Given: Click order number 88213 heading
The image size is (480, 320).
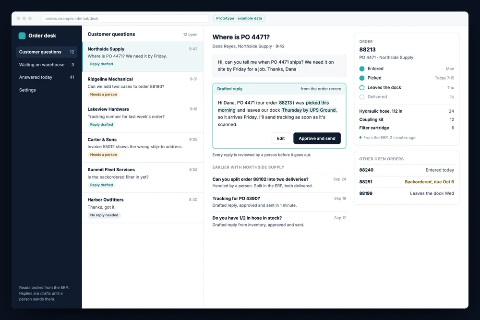Looking at the screenshot, I should point(367,49).
